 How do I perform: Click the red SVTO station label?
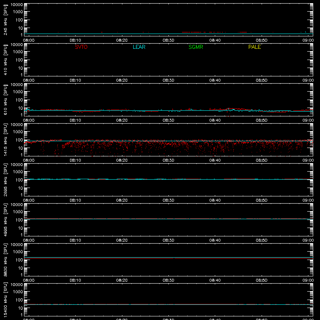[x=81, y=47]
